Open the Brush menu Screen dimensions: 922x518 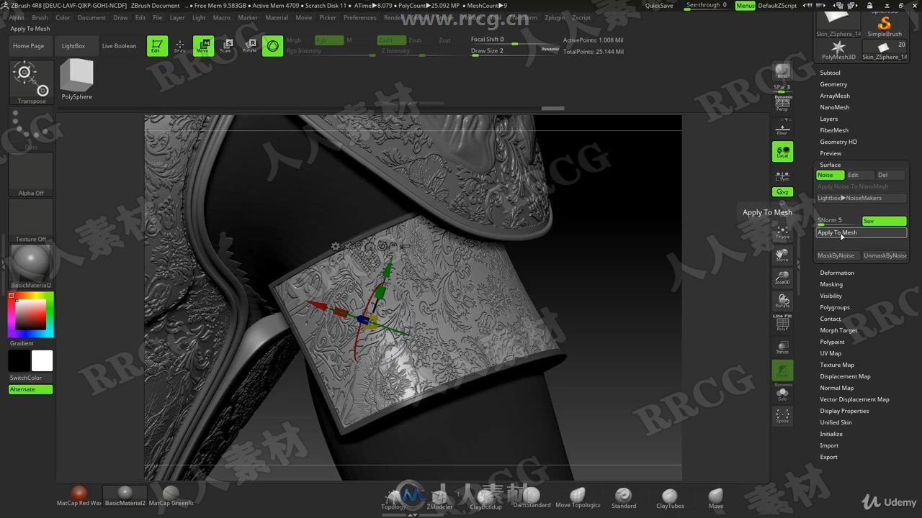[x=40, y=17]
